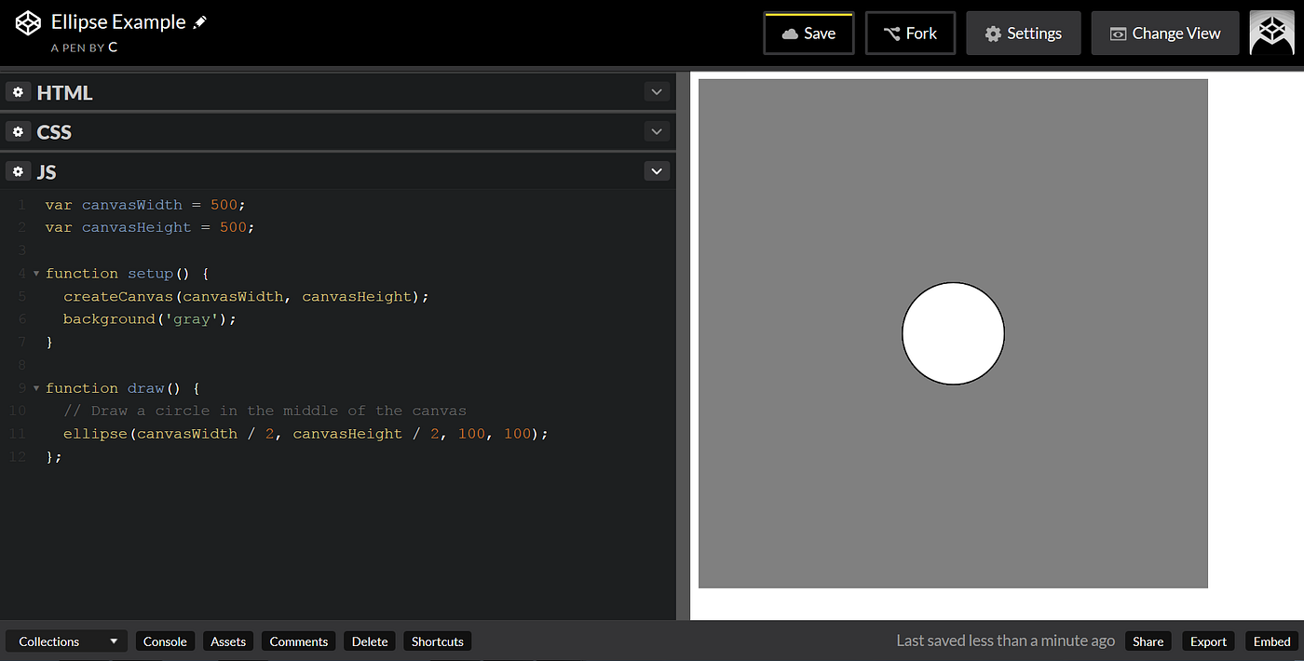The image size is (1304, 661).
Task: Click the cloud icon on the Save button
Action: [x=790, y=33]
